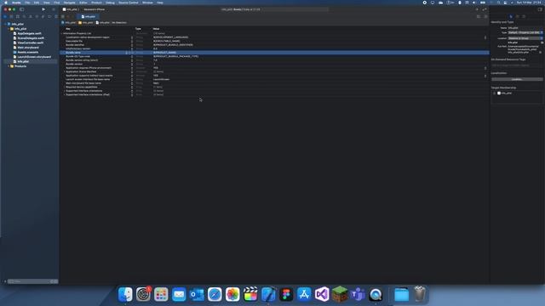Open the file Type dropdown in inspector
The width and height of the screenshot is (545, 306).
coord(525,32)
